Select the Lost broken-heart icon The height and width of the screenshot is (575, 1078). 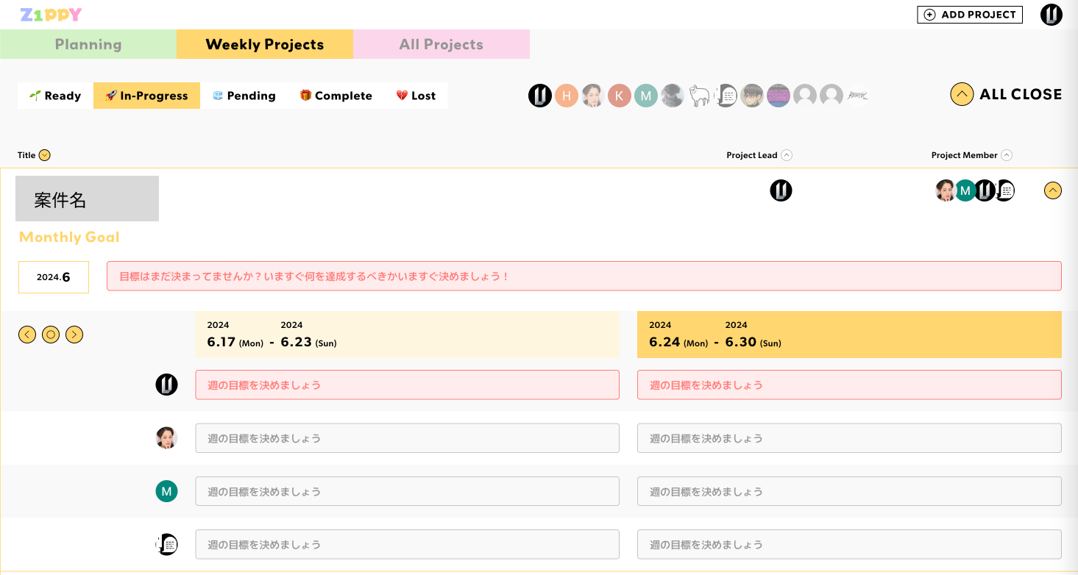(x=400, y=95)
